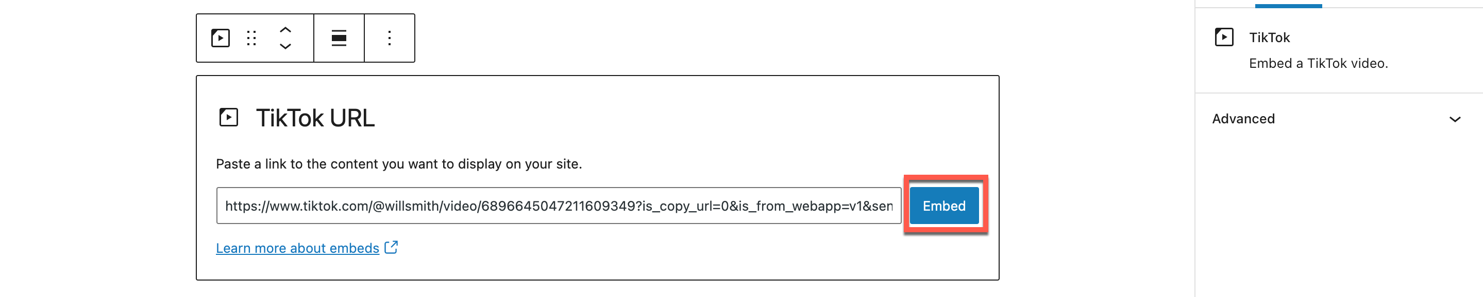Screen dimensions: 1483x297
Task: Open the Learn more about embeds link
Action: tap(297, 248)
